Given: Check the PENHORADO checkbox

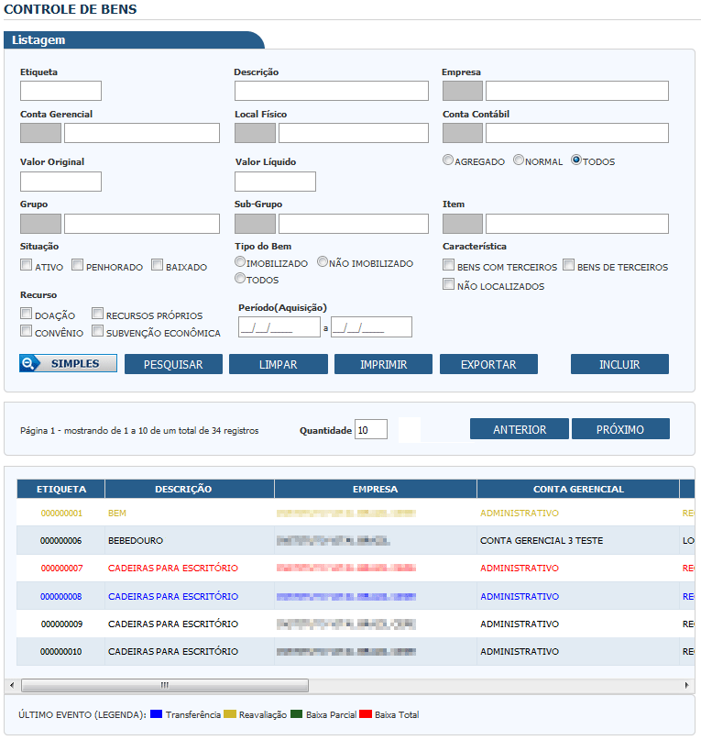Looking at the screenshot, I should pyautogui.click(x=77, y=265).
